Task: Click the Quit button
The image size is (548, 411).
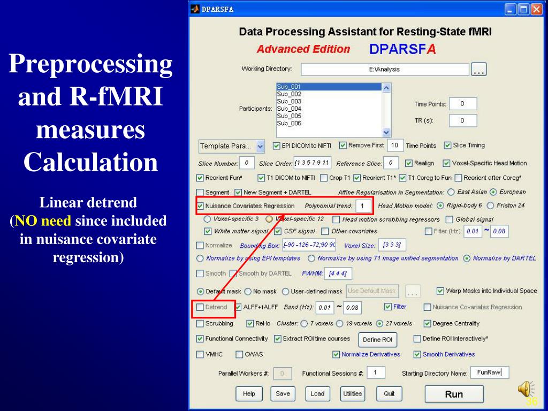Action: (390, 394)
